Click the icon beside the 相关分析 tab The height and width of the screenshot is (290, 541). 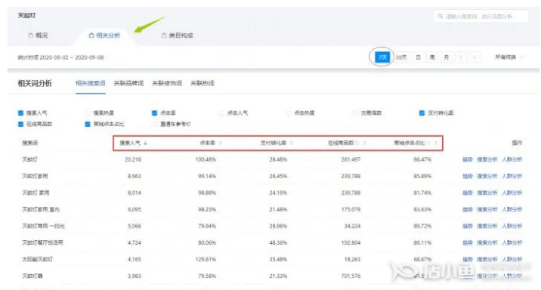pyautogui.click(x=91, y=35)
